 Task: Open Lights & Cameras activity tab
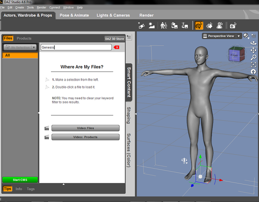(113, 15)
